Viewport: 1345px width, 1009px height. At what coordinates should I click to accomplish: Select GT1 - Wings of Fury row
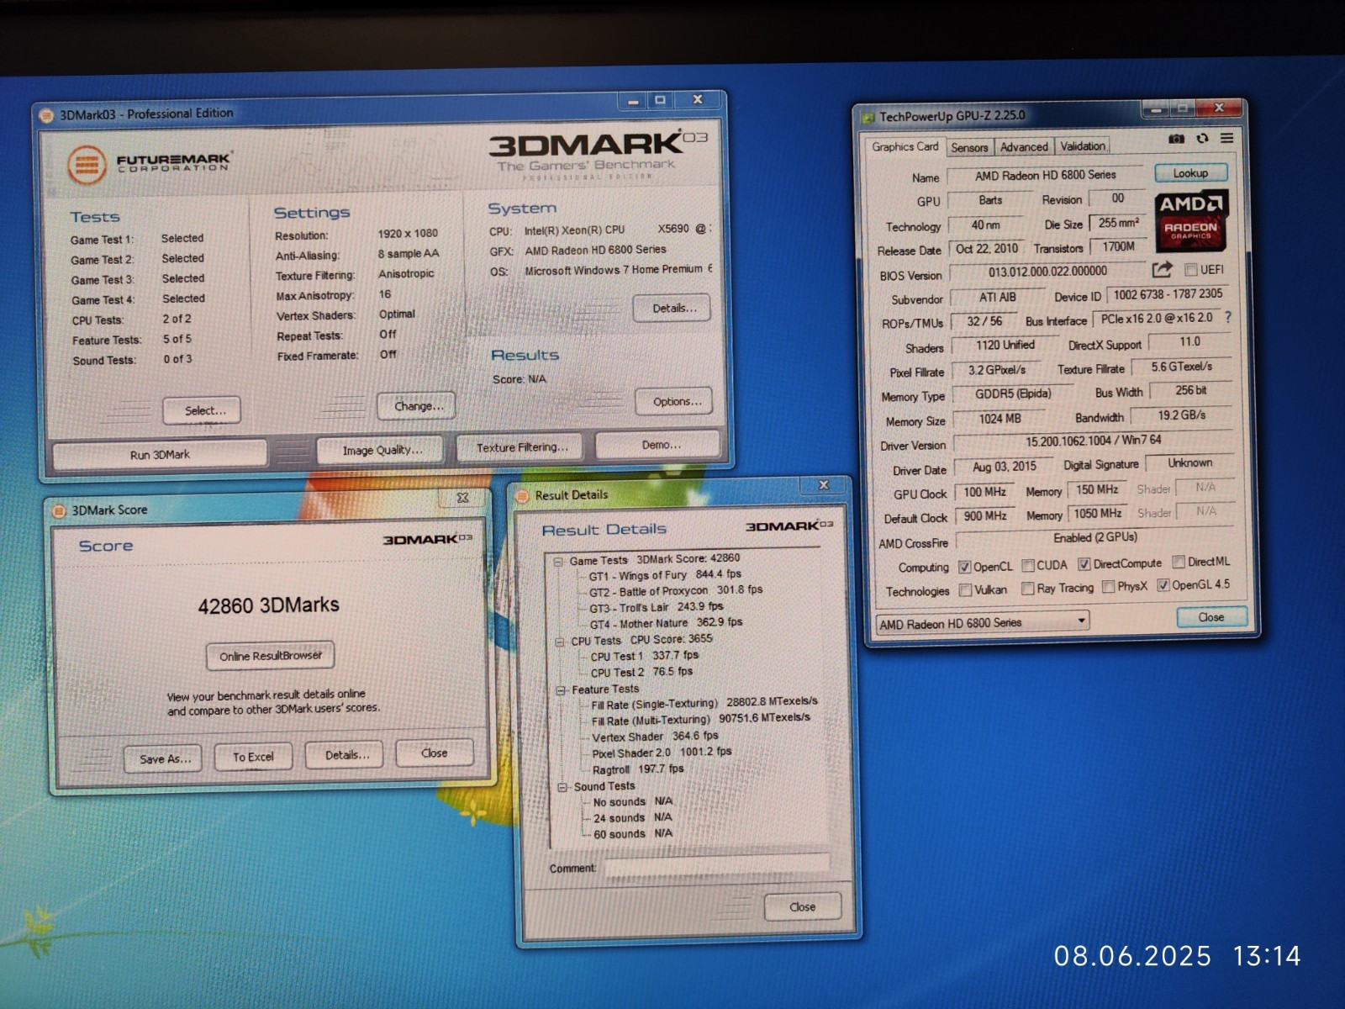pos(665,575)
